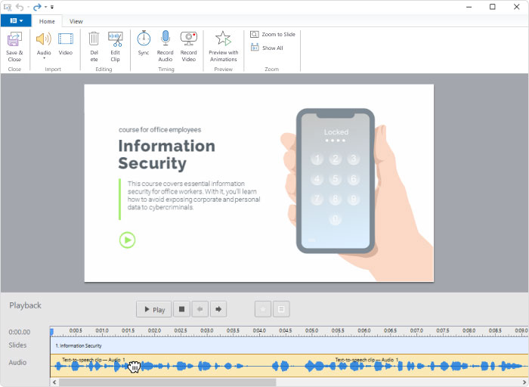Click the Stop playback button
Image resolution: width=529 pixels, height=387 pixels.
click(x=181, y=309)
